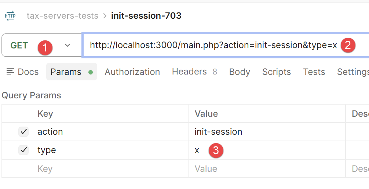Switch to the Body tab
This screenshot has width=369, height=189.
[240, 72]
